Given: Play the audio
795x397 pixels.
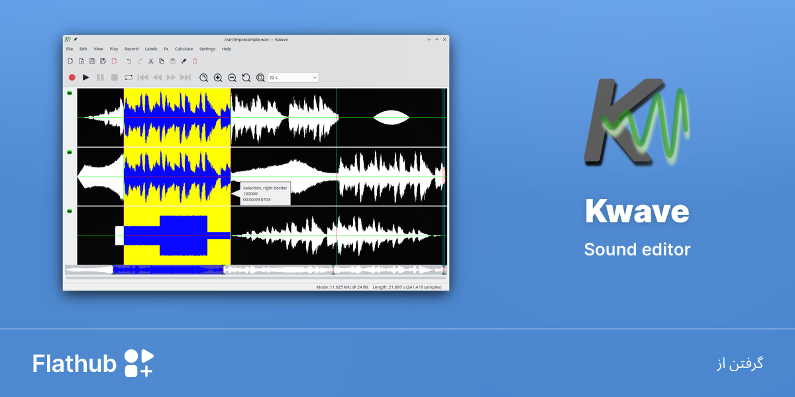Looking at the screenshot, I should (86, 77).
